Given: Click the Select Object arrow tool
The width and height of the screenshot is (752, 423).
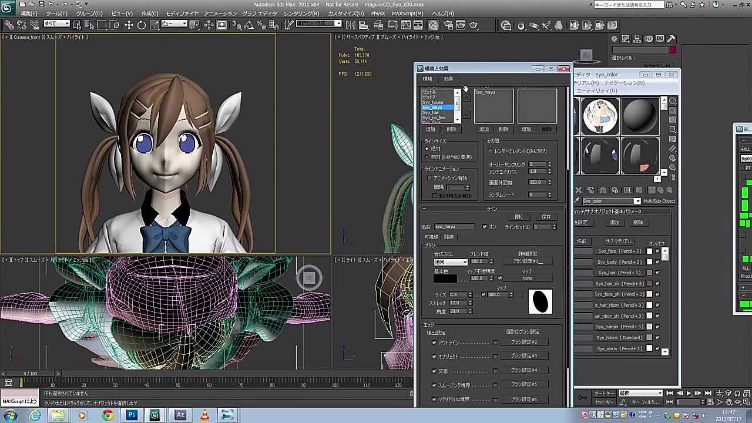Looking at the screenshot, I should 77,25.
